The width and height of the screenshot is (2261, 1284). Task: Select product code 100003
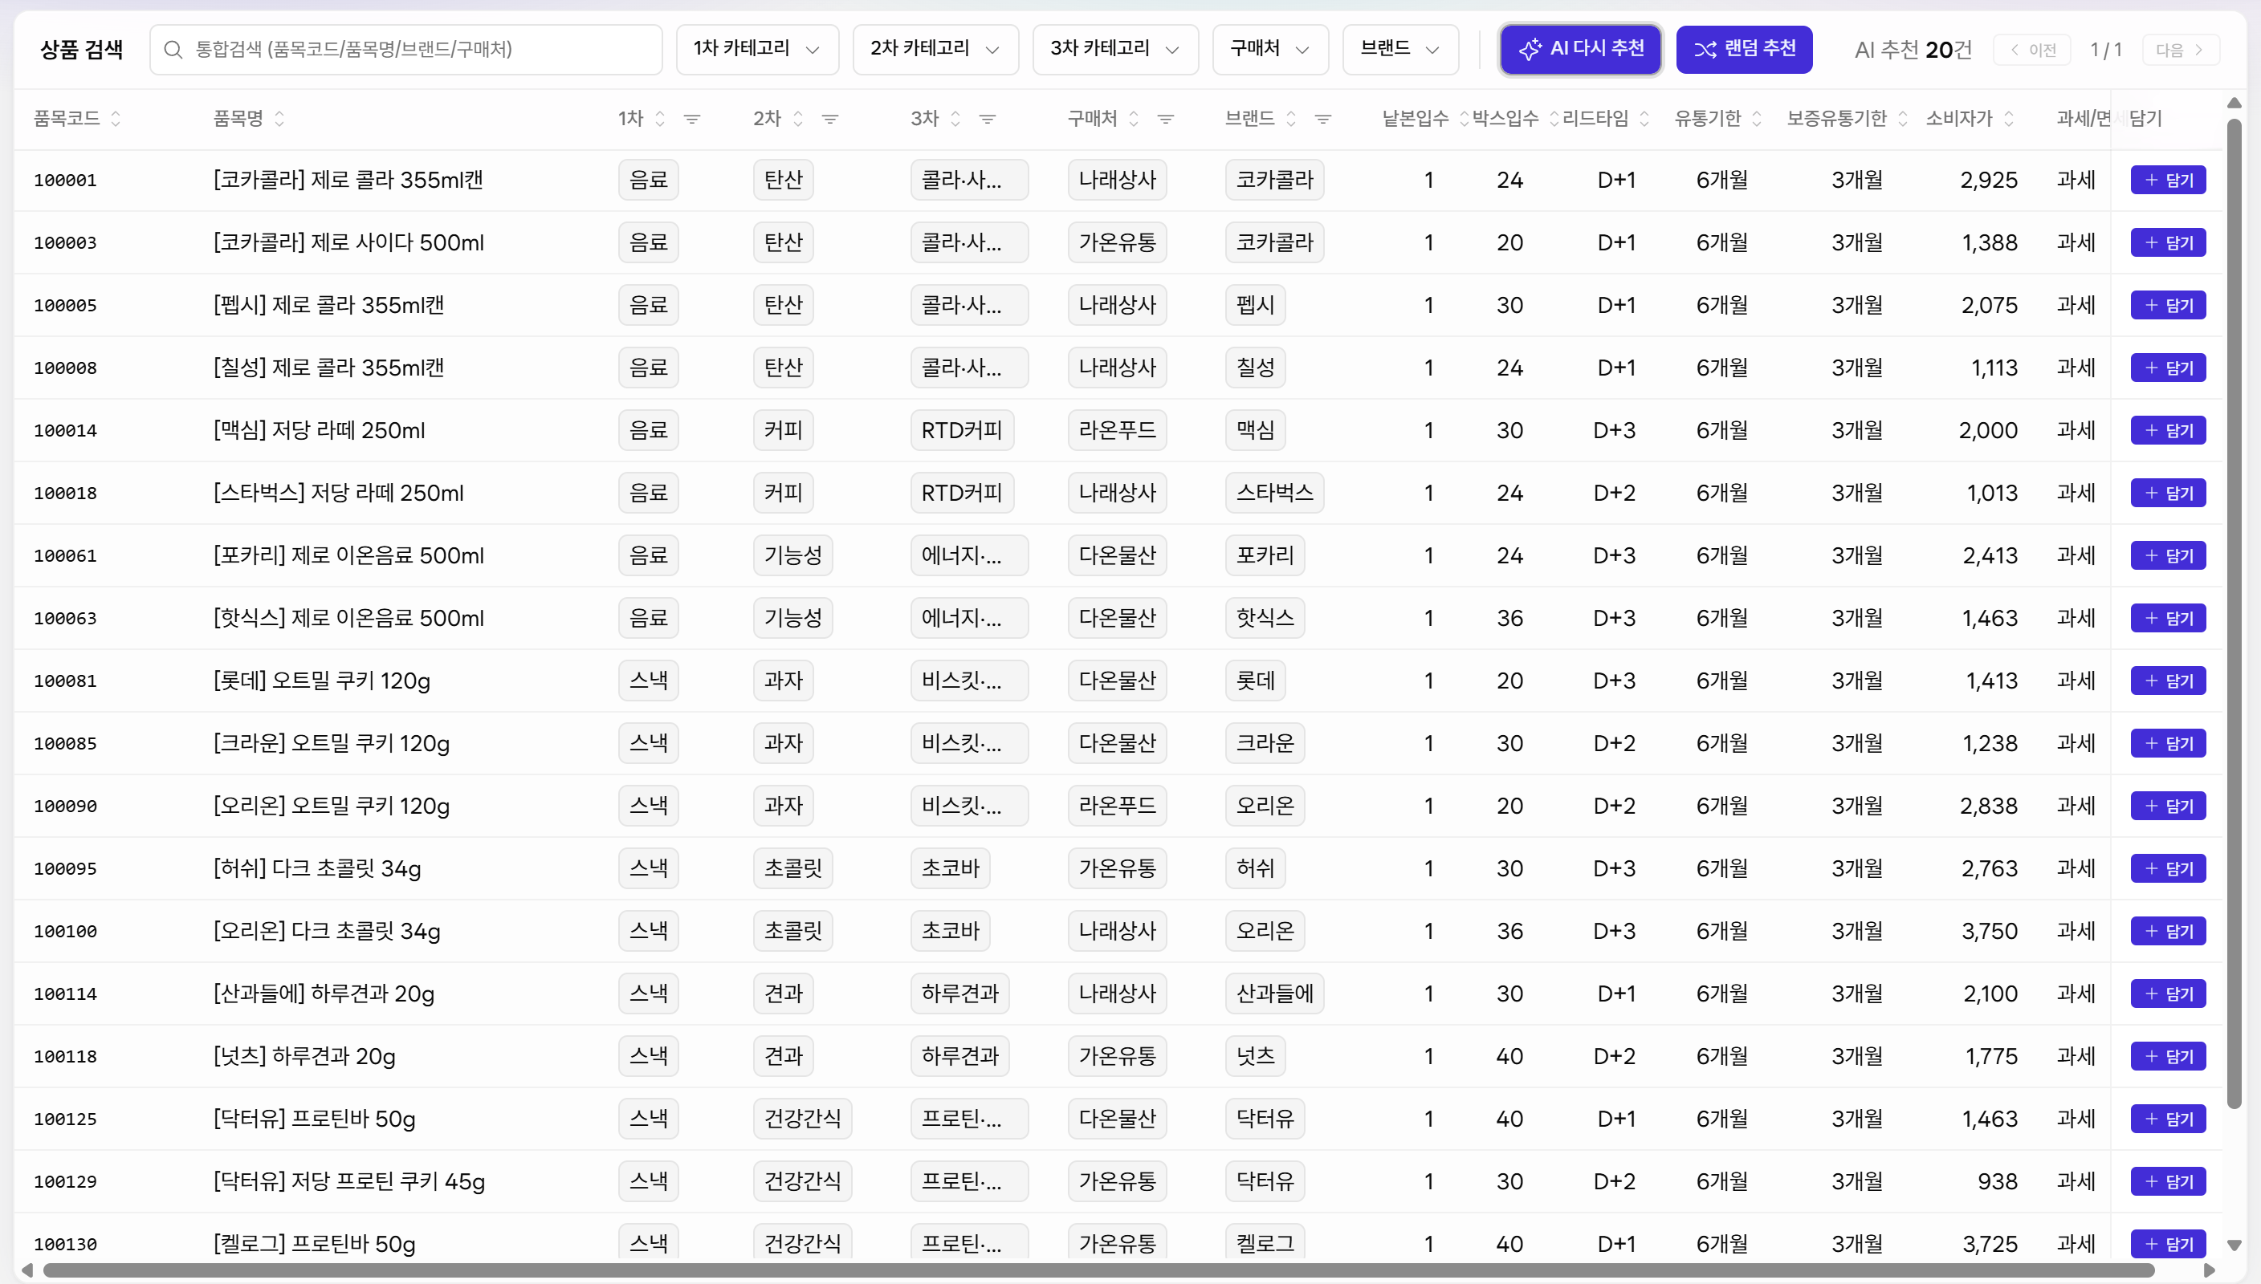tap(65, 242)
